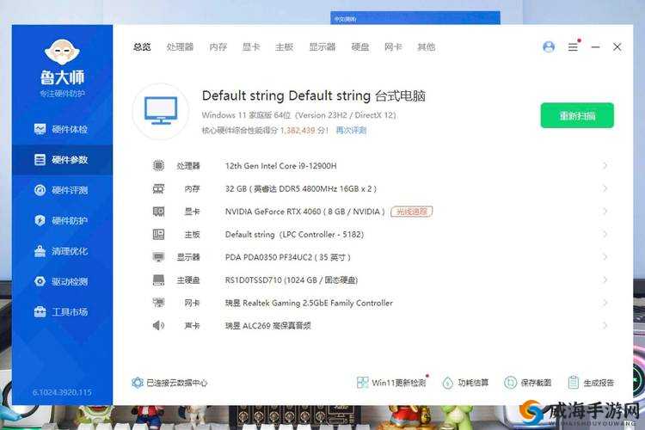Open the 硬件体检 sidebar section
The height and width of the screenshot is (430, 645).
point(62,129)
